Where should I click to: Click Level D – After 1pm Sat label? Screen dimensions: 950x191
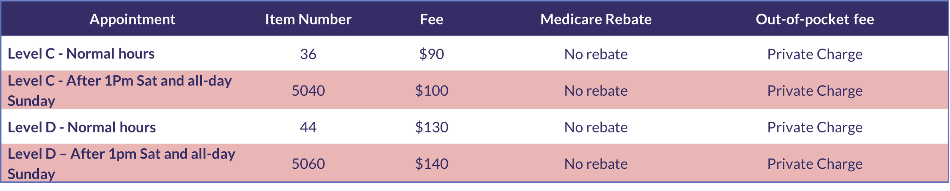121,164
